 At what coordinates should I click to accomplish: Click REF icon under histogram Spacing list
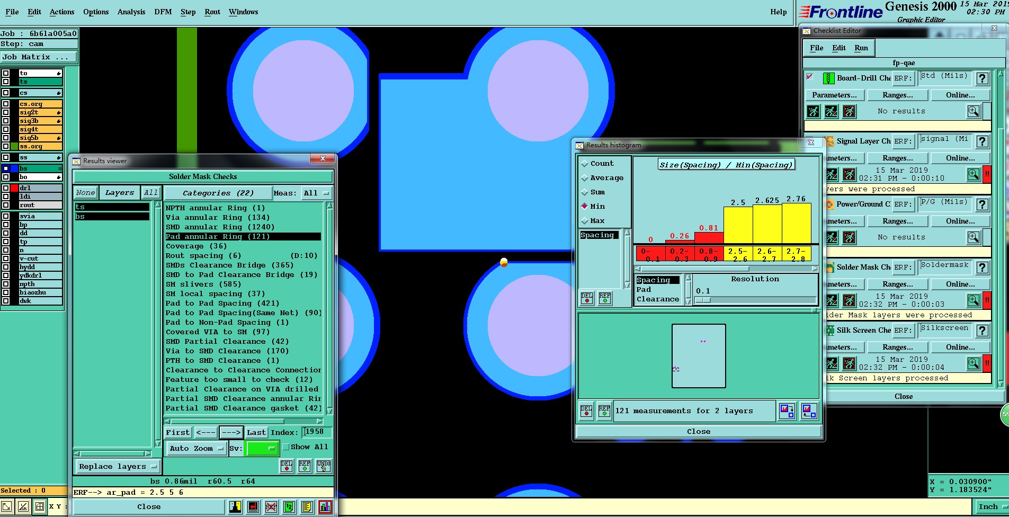click(x=605, y=298)
